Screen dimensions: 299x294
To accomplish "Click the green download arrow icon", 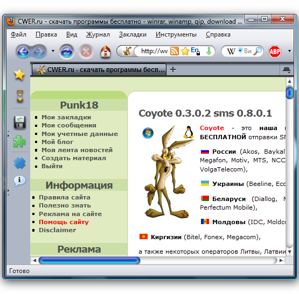I will tap(209, 51).
